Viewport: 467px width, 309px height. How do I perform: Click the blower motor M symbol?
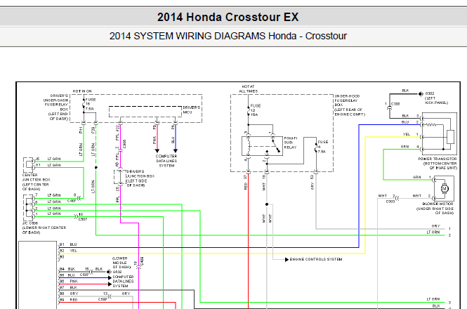(445, 189)
